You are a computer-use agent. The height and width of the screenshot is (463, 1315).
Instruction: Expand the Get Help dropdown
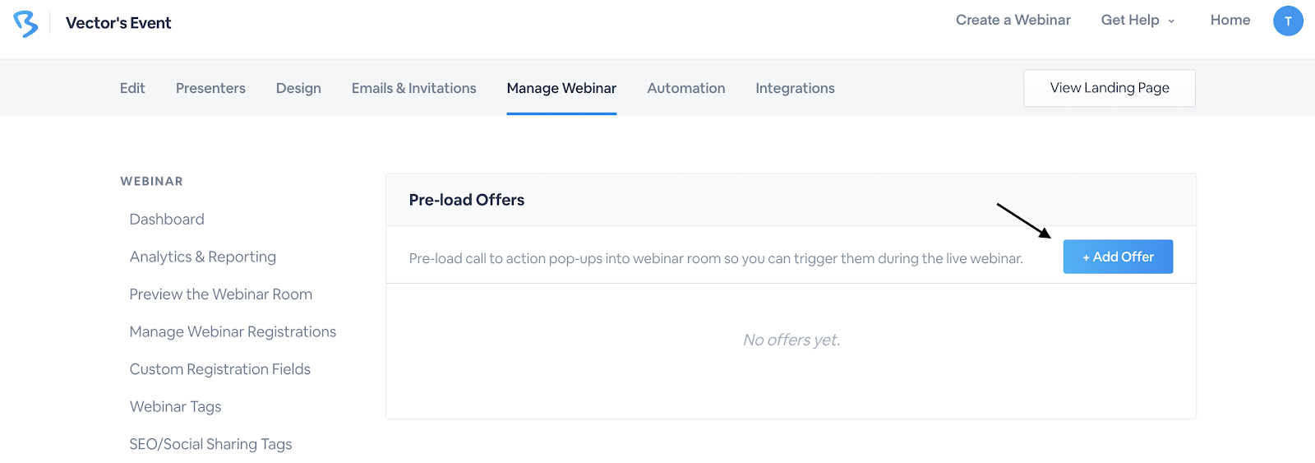tap(1137, 21)
